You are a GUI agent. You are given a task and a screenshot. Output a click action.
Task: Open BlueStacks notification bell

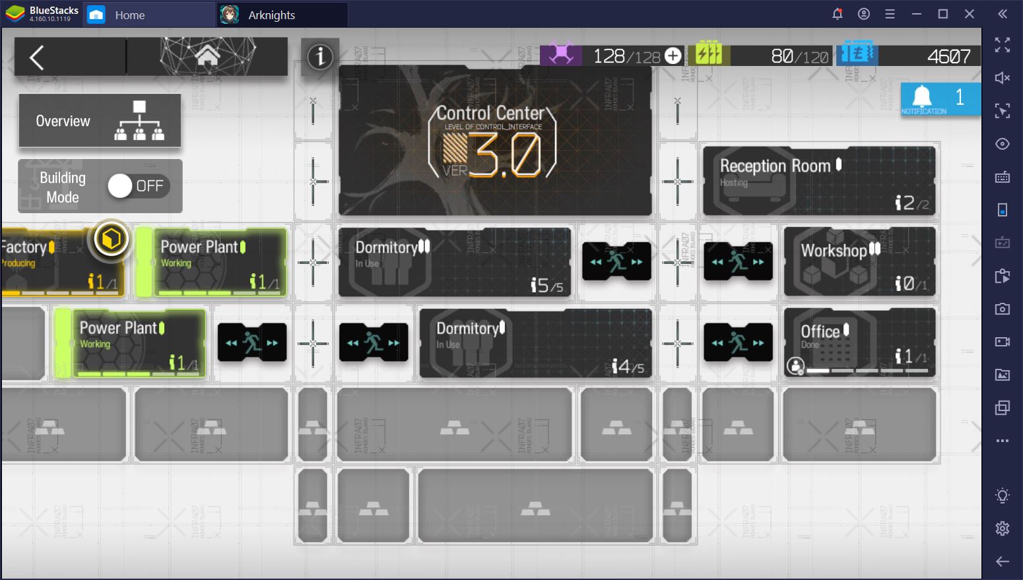coord(838,14)
